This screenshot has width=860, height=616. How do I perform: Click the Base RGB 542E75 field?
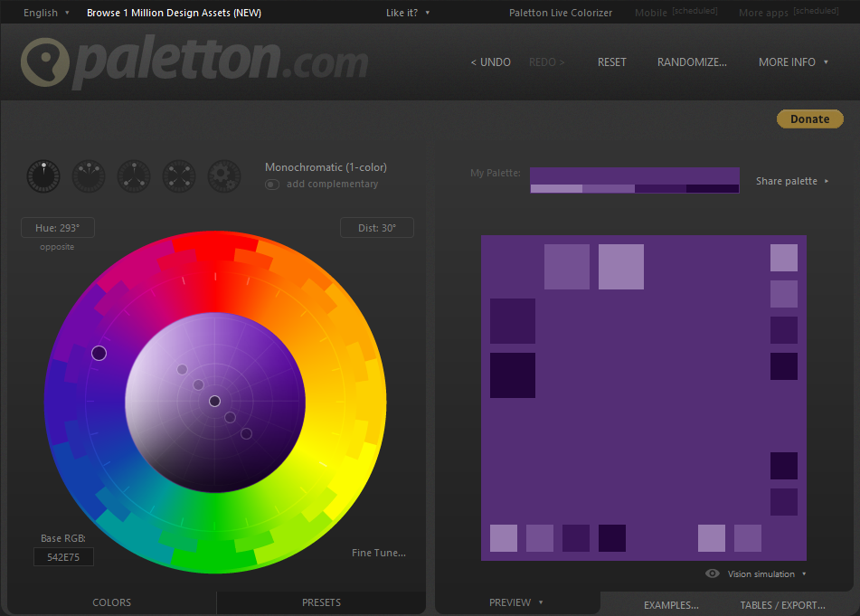coord(63,557)
